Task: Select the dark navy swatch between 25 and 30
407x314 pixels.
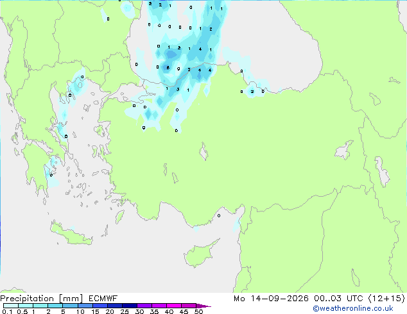Action: click(129, 306)
